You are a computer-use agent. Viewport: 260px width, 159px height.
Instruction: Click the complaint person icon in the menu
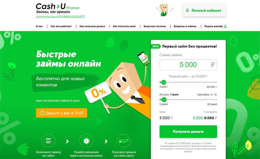click(x=226, y=26)
